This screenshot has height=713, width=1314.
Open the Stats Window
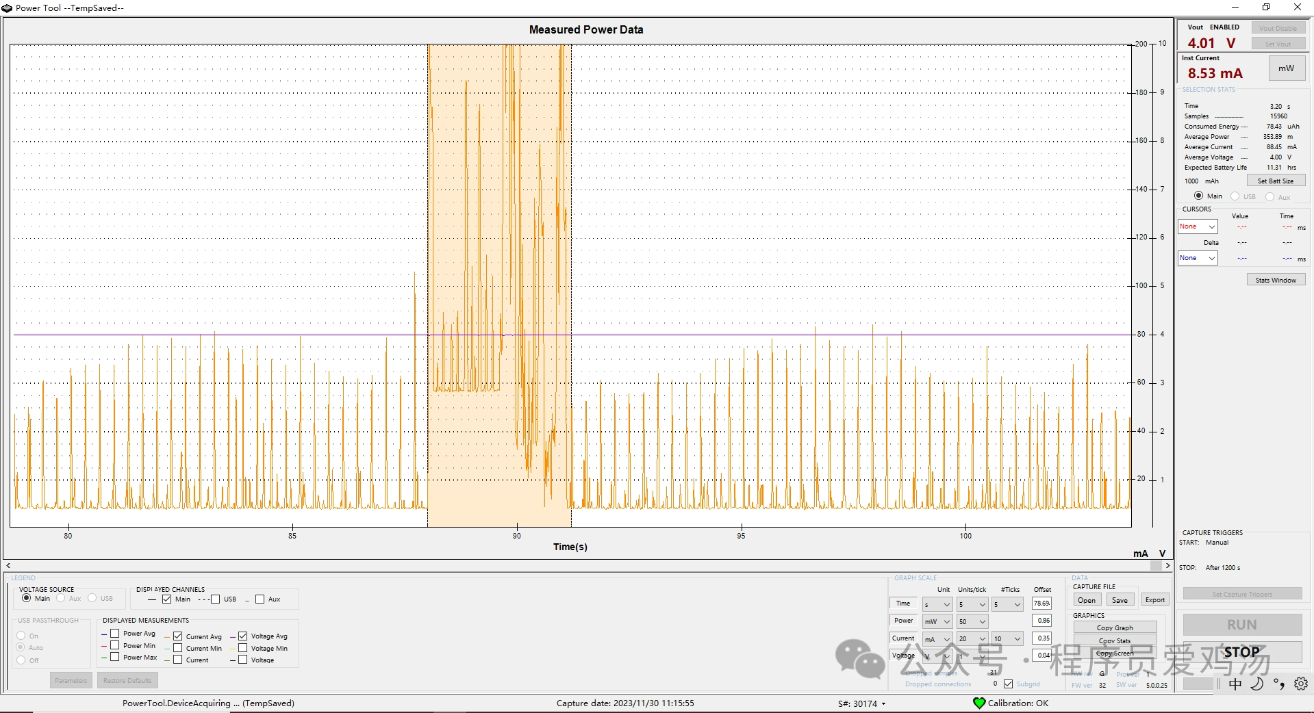point(1276,280)
